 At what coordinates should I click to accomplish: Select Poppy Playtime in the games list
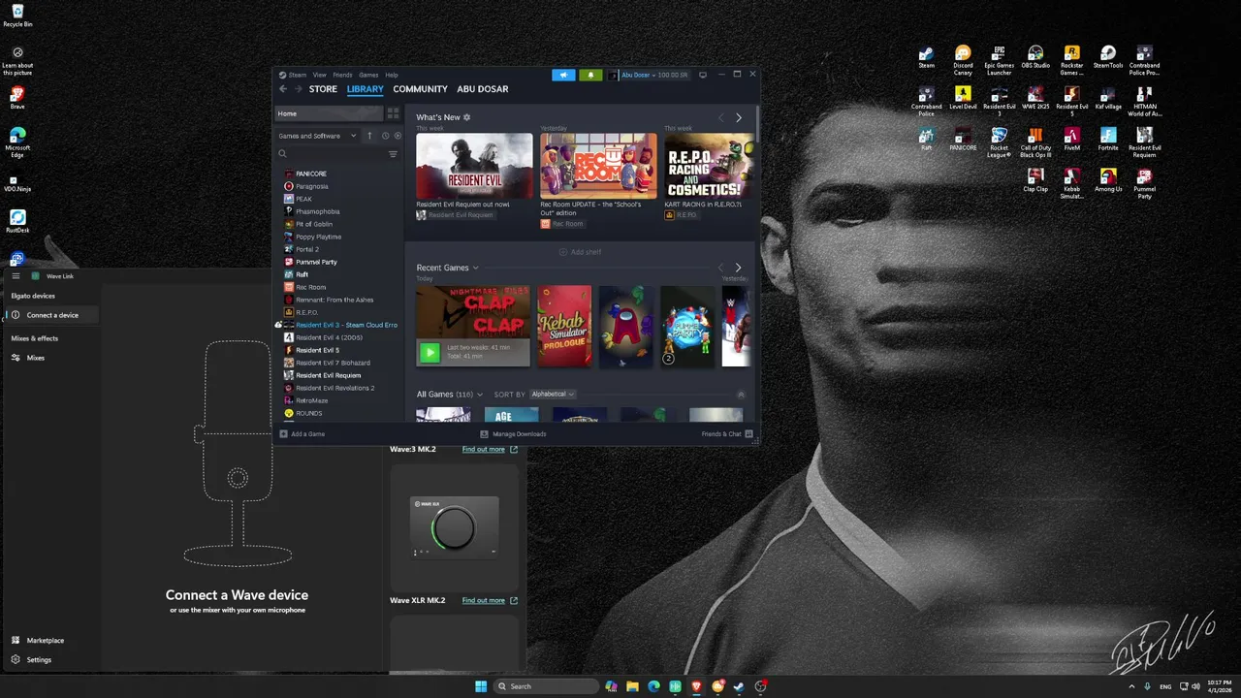(318, 237)
